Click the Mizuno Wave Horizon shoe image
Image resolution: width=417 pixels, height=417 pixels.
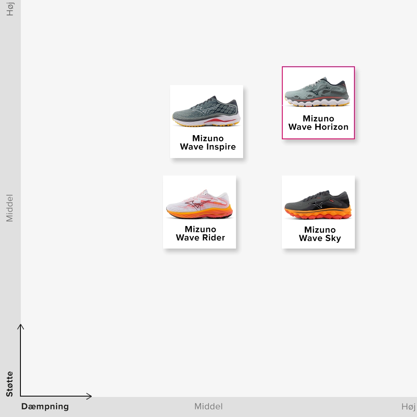pos(318,92)
